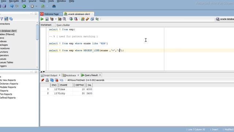Click the SQL Worksheet connection icon
The width and height of the screenshot is (234, 132).
pos(43,6)
